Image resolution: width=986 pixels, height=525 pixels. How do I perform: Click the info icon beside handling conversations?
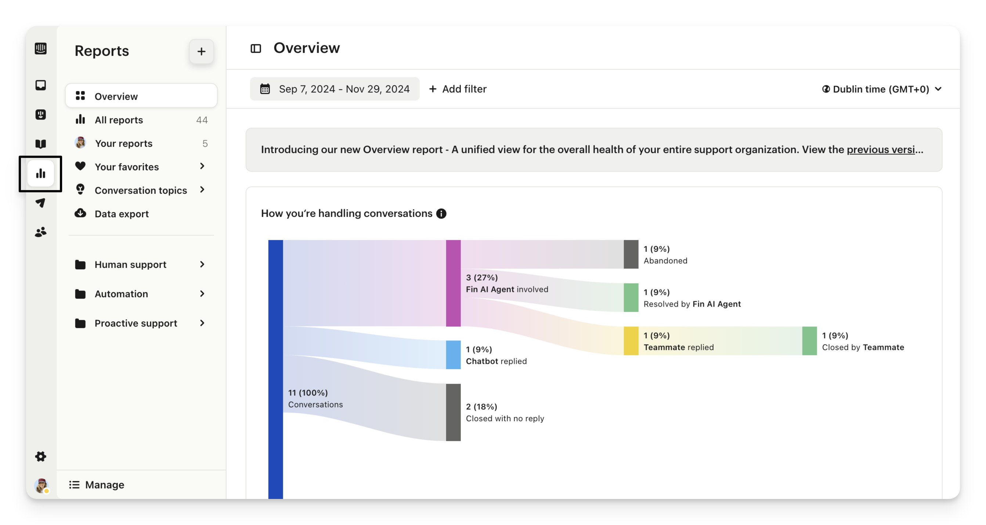click(441, 214)
